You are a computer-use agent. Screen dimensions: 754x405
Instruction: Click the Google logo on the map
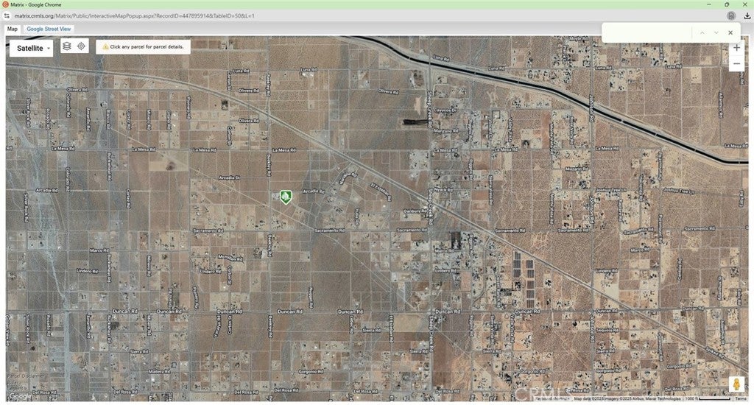tap(20, 396)
